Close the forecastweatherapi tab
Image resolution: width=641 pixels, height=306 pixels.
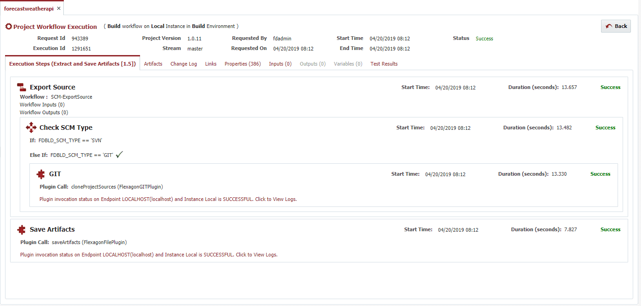tap(59, 9)
